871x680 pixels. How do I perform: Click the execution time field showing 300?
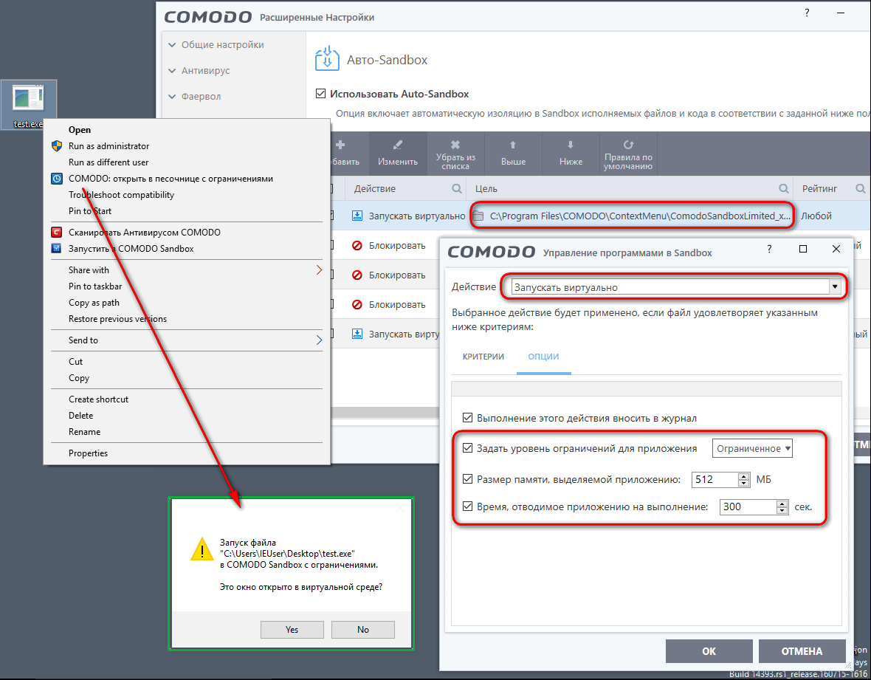(748, 506)
